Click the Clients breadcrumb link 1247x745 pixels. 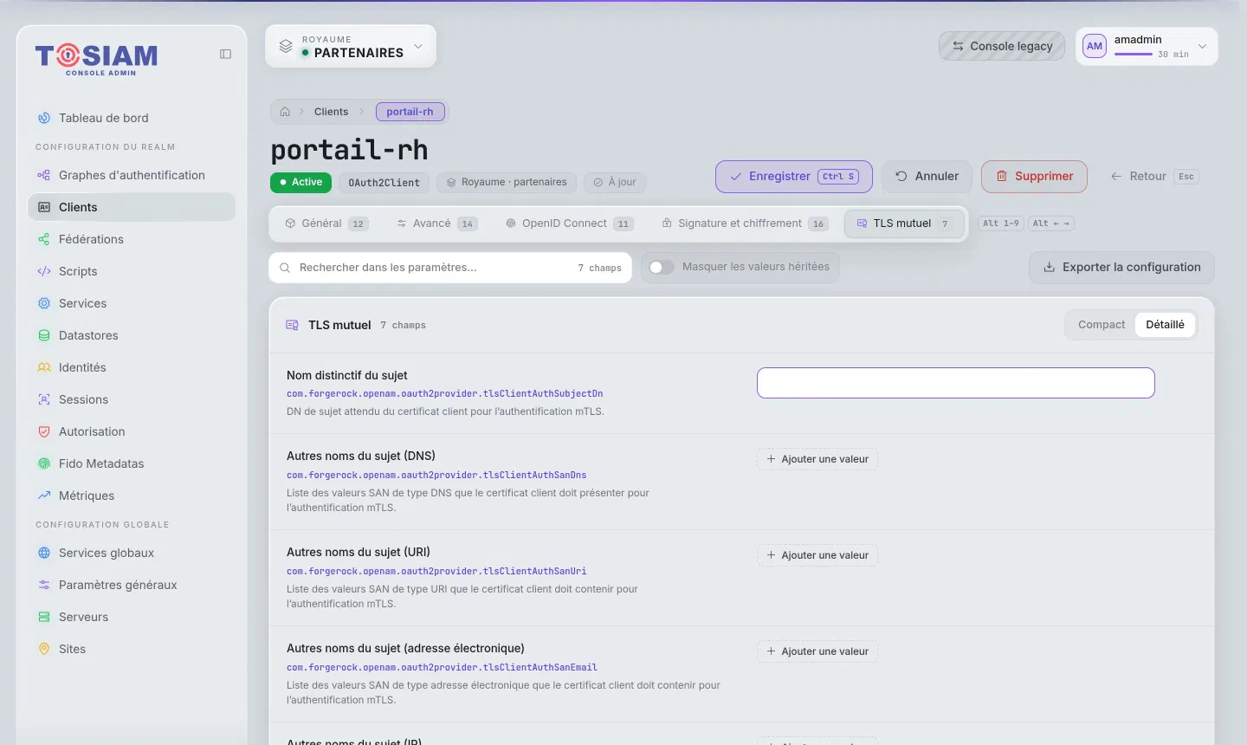tap(331, 112)
